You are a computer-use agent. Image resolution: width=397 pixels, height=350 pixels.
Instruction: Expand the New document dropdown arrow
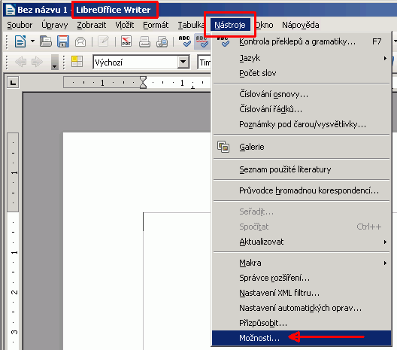pyautogui.click(x=32, y=41)
